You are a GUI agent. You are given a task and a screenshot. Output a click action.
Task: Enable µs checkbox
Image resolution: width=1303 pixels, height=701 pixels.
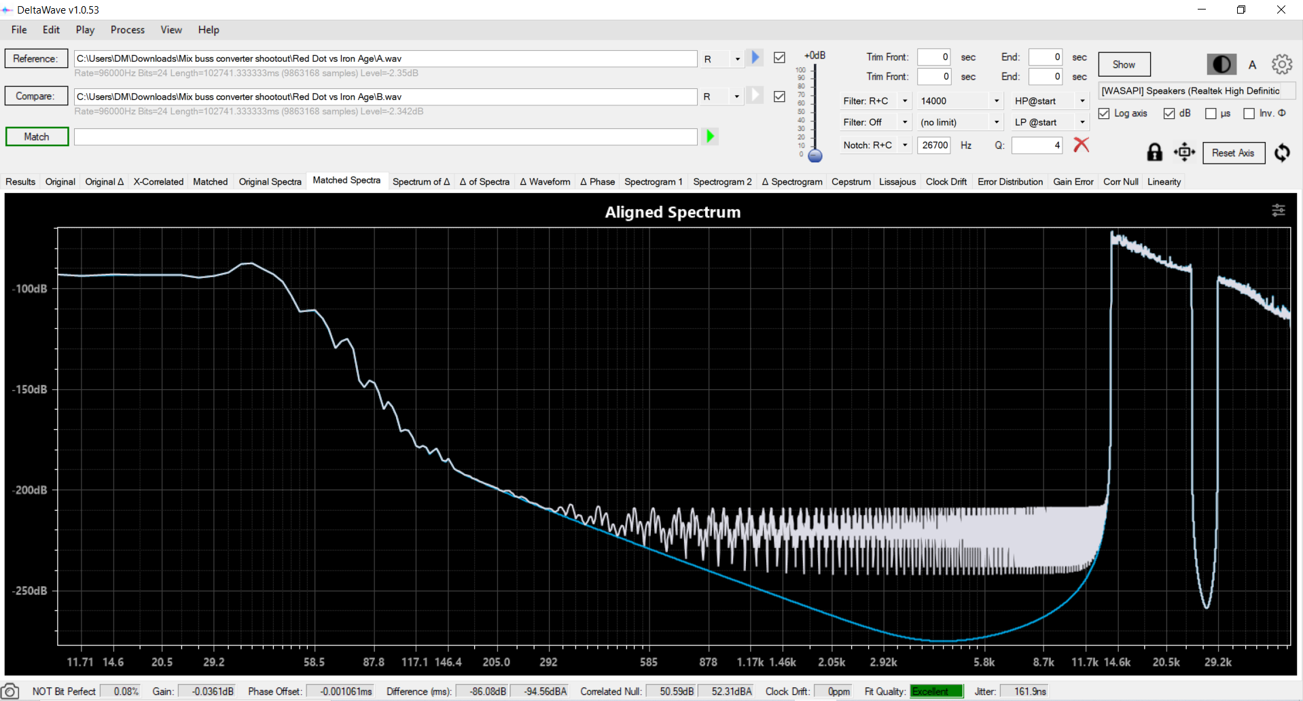click(x=1211, y=113)
